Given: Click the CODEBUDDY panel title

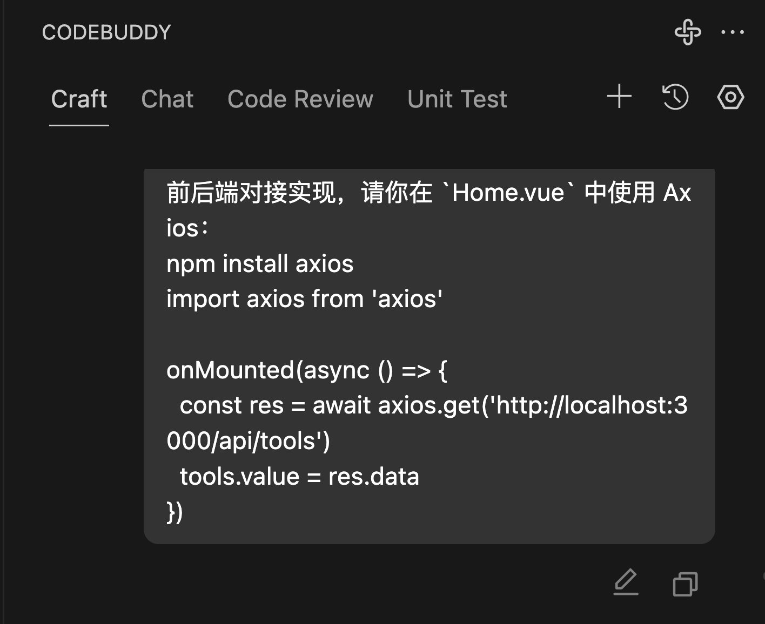Looking at the screenshot, I should (x=106, y=32).
